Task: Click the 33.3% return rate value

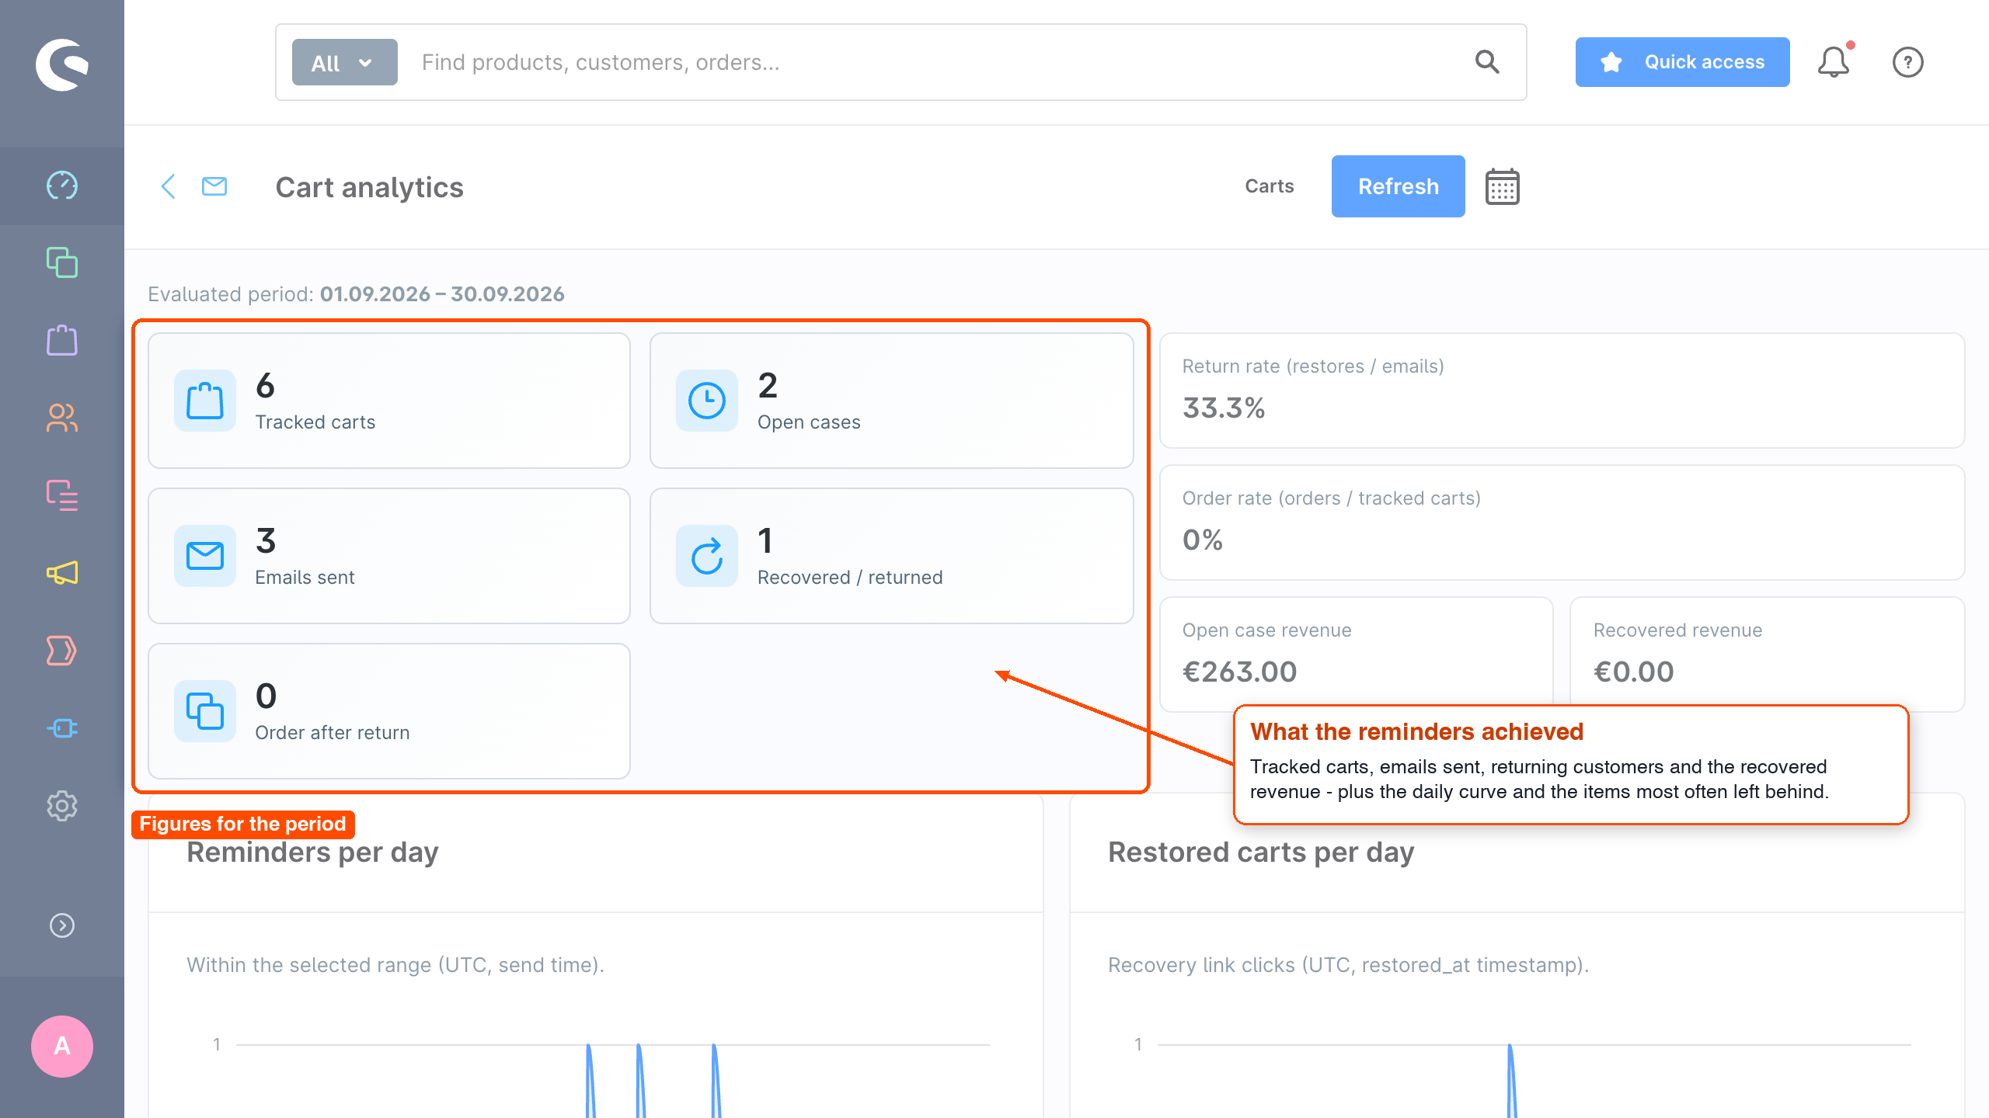Action: point(1224,408)
